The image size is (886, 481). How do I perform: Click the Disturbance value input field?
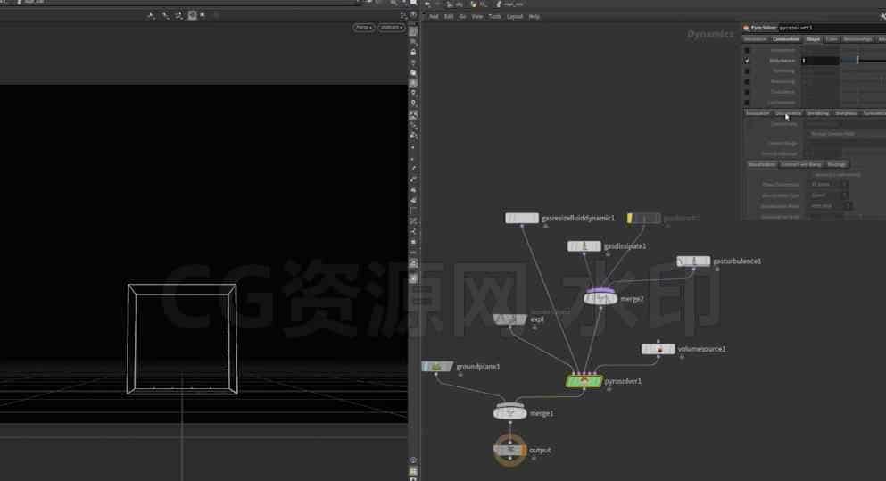(820, 61)
